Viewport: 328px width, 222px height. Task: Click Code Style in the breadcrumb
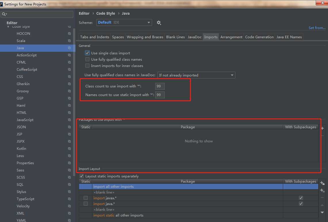click(106, 14)
